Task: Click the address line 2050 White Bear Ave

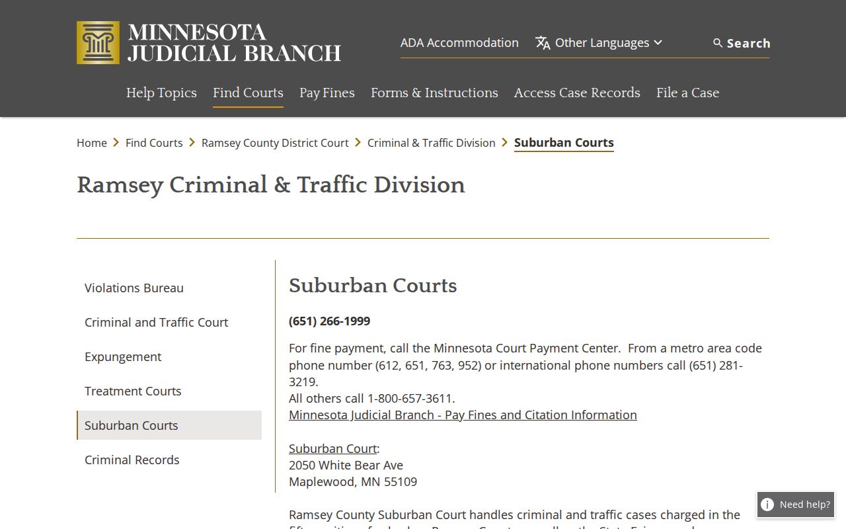Action: [x=346, y=465]
